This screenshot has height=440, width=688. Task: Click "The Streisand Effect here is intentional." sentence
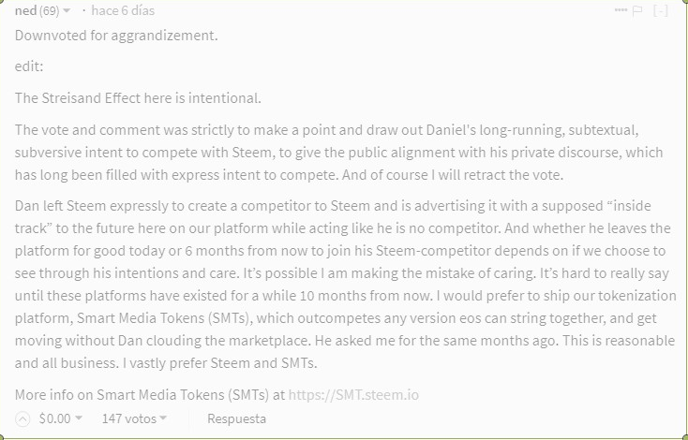pyautogui.click(x=138, y=97)
